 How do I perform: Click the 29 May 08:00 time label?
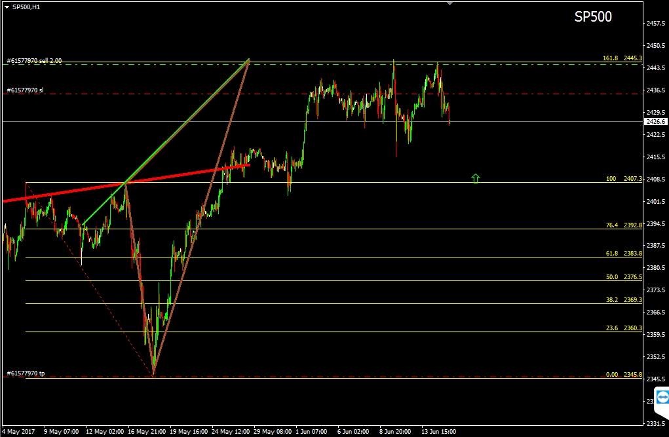[273, 432]
